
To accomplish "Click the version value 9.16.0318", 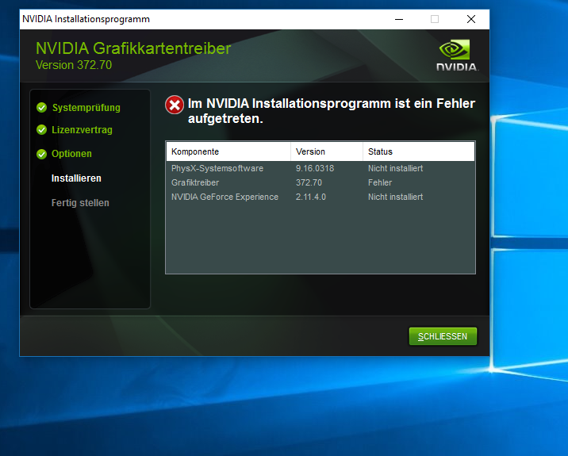I will tap(315, 168).
